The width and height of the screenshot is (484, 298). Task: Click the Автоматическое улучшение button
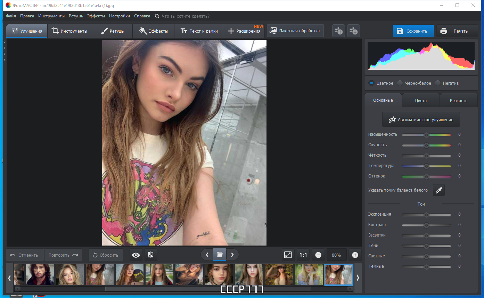(421, 119)
